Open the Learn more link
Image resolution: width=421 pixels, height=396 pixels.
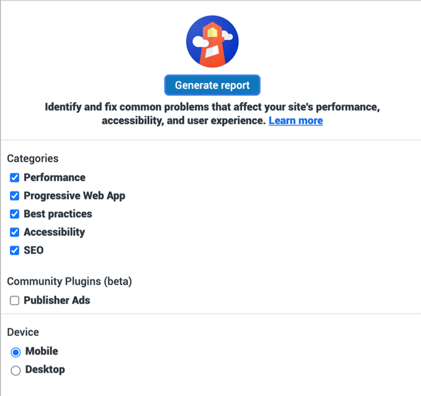pos(296,121)
